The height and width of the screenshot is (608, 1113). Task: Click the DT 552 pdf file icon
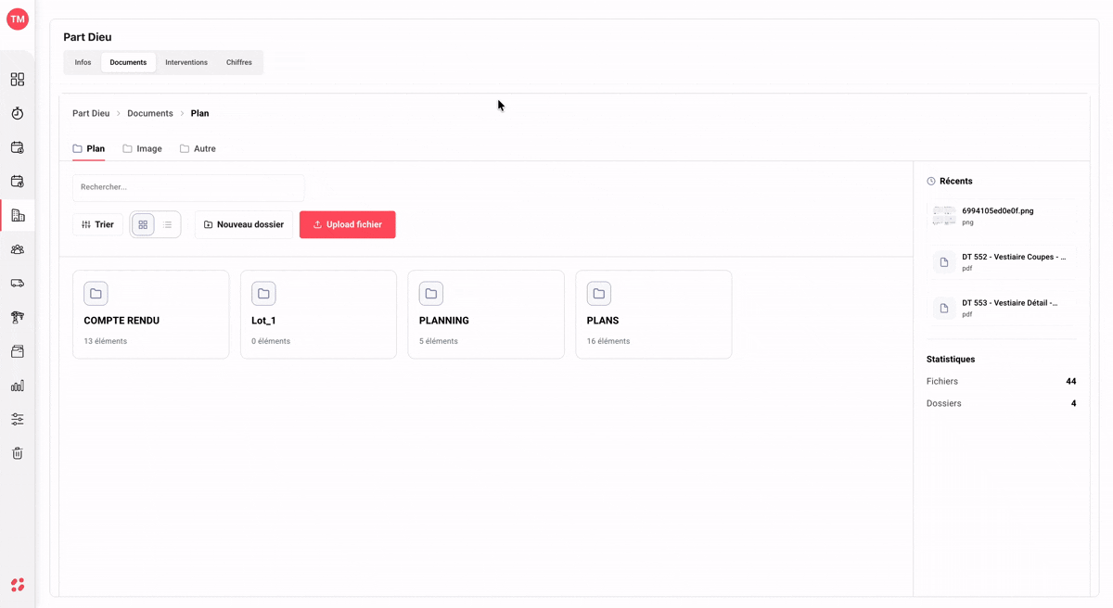point(944,262)
